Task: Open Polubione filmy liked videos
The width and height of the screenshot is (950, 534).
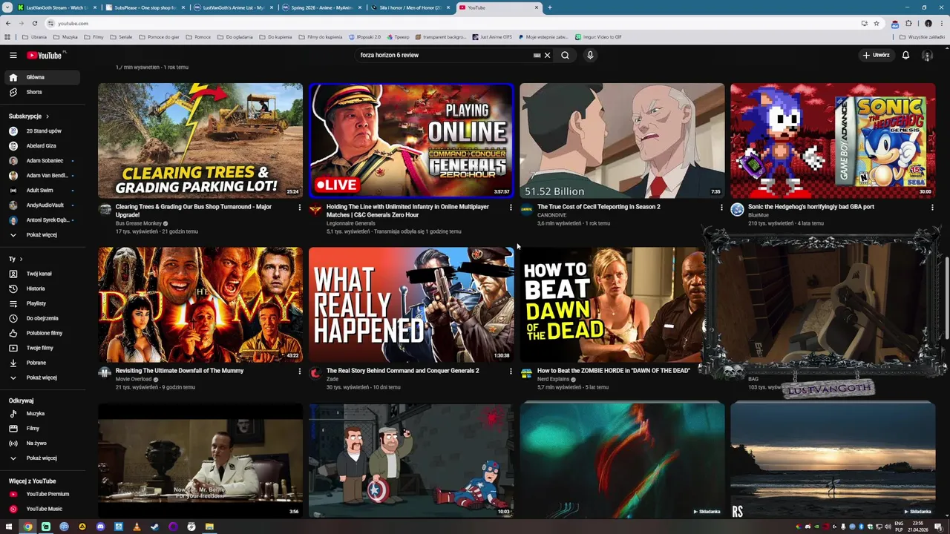Action: pyautogui.click(x=42, y=333)
